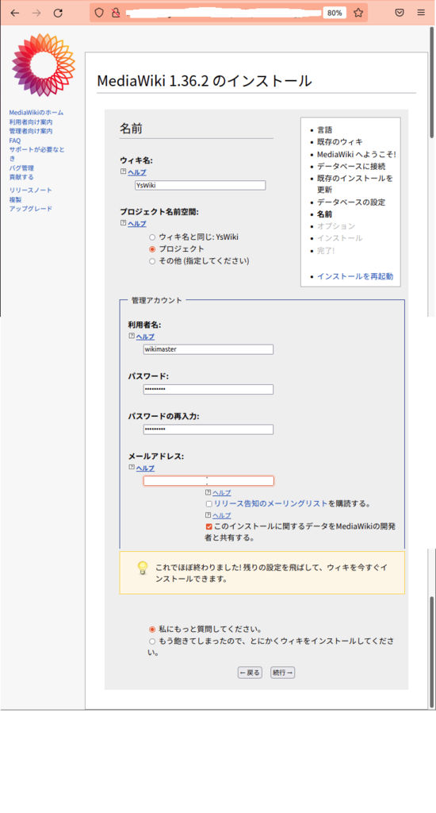Click help icon above mailing list checkbox
This screenshot has width=436, height=813.
pos(208,492)
